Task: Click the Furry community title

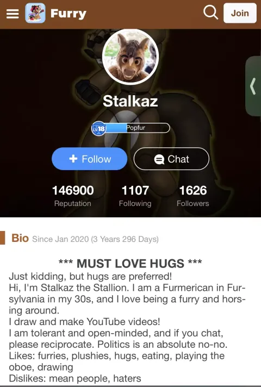Action: pyautogui.click(x=69, y=14)
